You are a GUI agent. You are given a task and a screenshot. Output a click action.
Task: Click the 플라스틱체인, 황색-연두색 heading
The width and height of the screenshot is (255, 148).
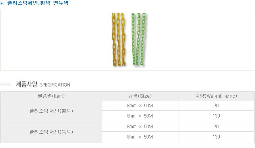click(38, 3)
